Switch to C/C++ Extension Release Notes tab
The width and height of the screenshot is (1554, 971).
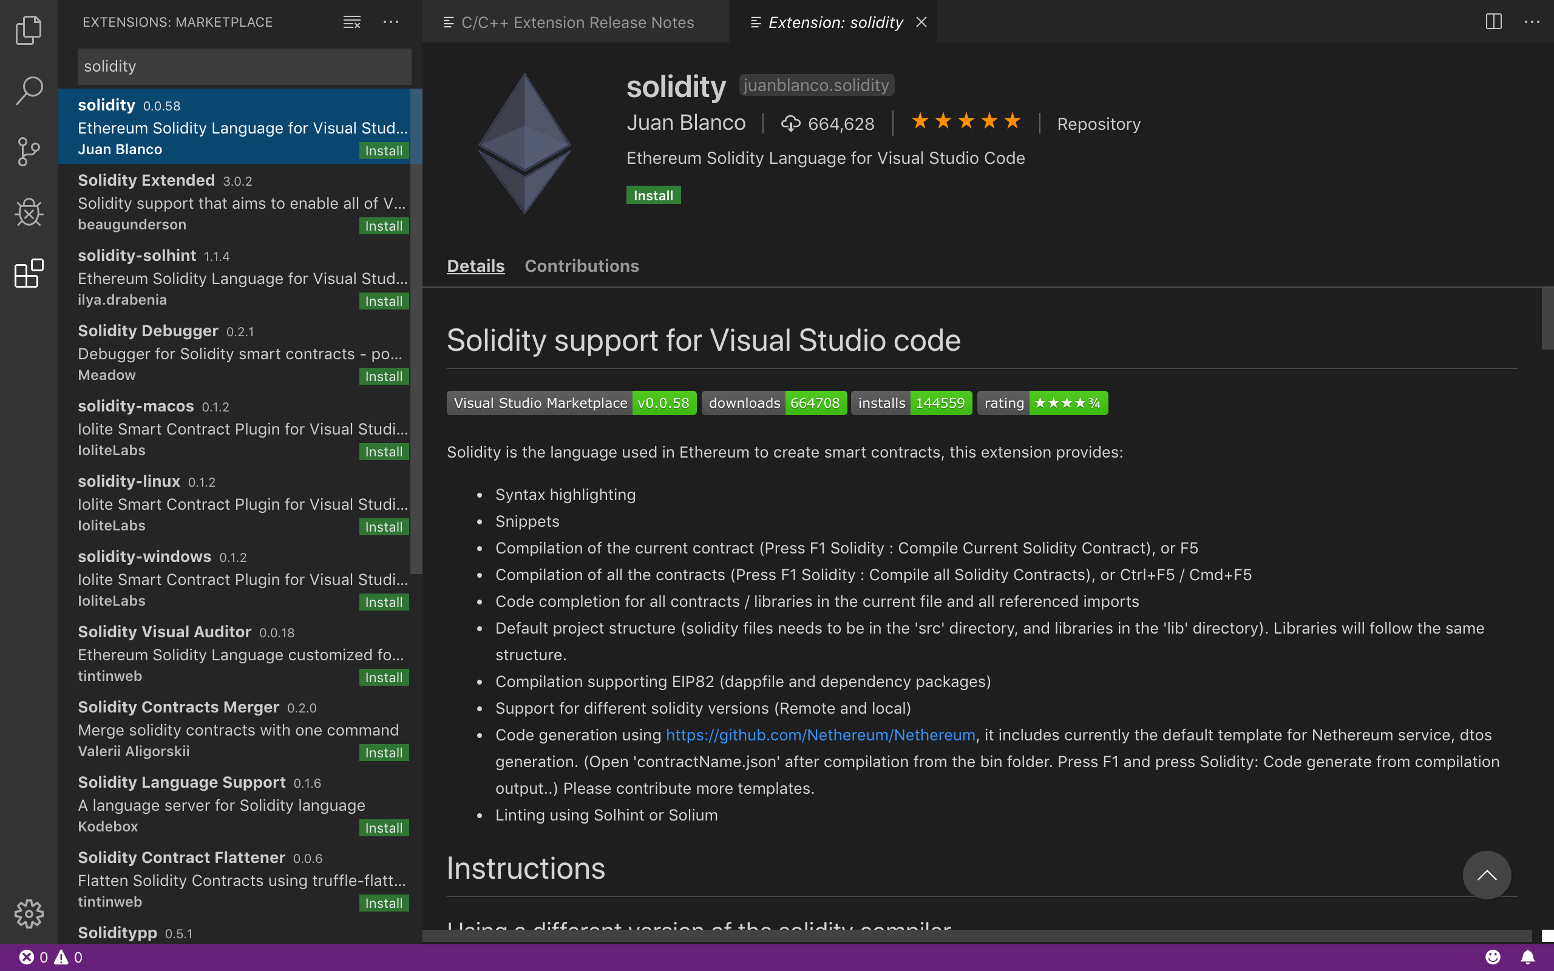(576, 22)
